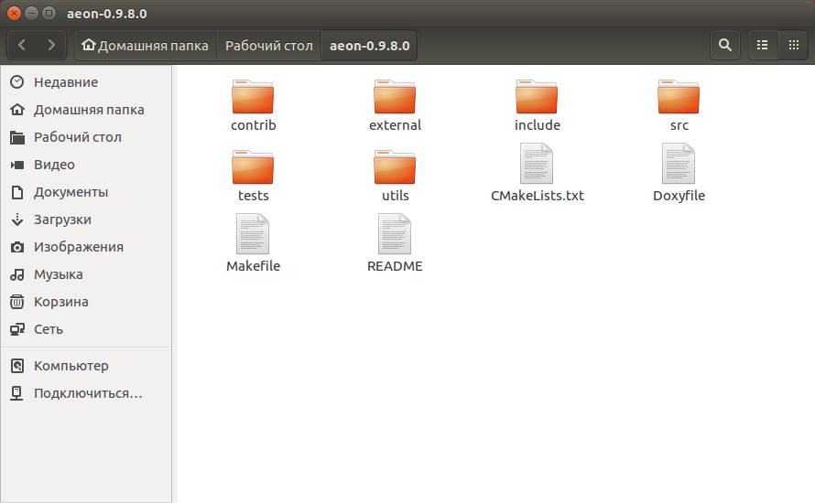The height and width of the screenshot is (503, 815).
Task: Click the CMakeLists.txt file name label
Action: point(537,196)
